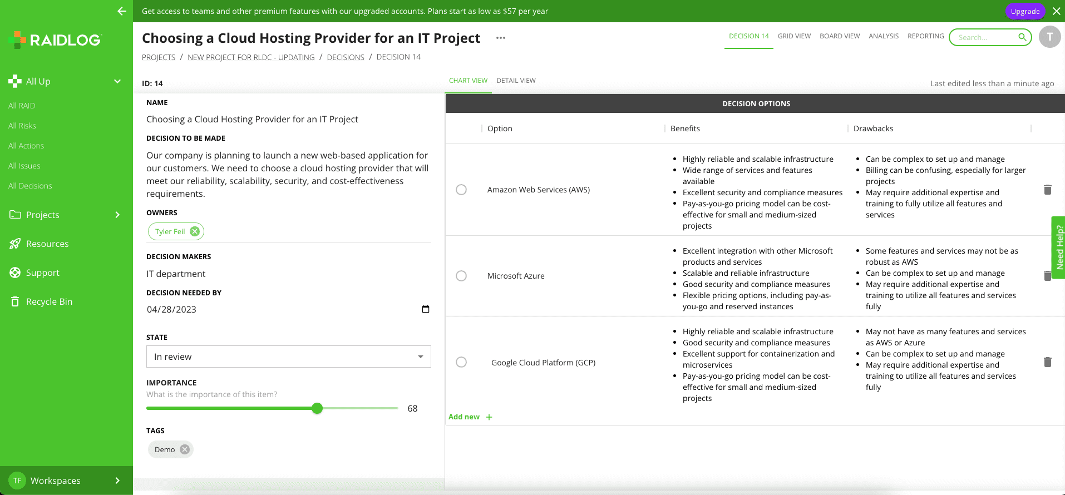
Task: Click the Upgrade button
Action: 1025,11
